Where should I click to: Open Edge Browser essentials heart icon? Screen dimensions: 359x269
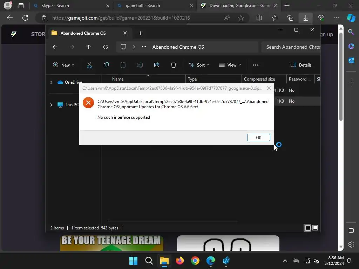click(321, 18)
